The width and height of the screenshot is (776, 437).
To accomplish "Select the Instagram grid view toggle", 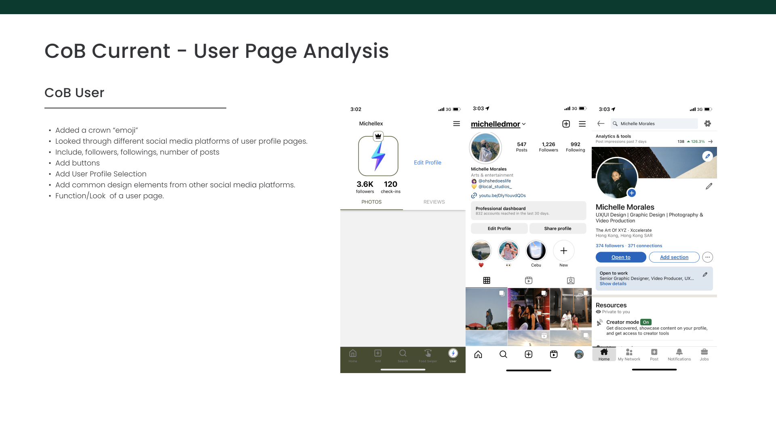I will 487,280.
